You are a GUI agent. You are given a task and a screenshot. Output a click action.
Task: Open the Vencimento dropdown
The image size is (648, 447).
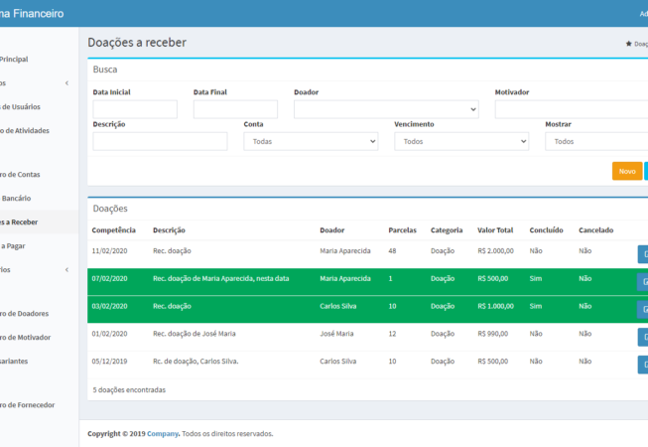(x=461, y=142)
